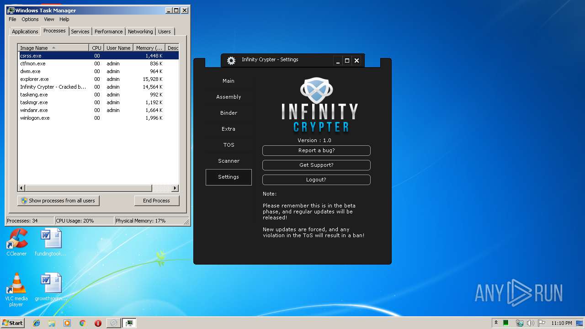This screenshot has height=329, width=585.
Task: Open the TOS section in Infinity Crypter
Action: (x=229, y=145)
